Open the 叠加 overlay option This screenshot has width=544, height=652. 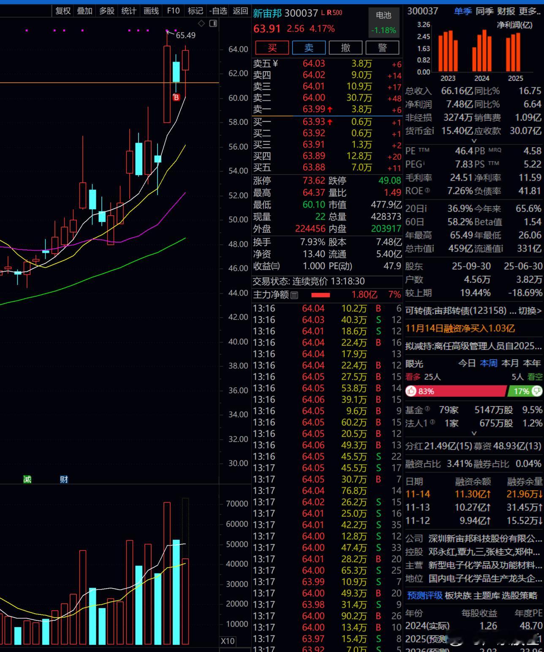[x=84, y=11]
